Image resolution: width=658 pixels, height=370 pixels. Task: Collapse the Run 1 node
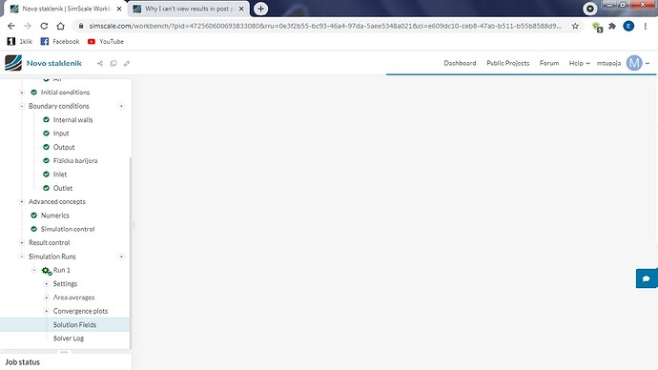[34, 270]
